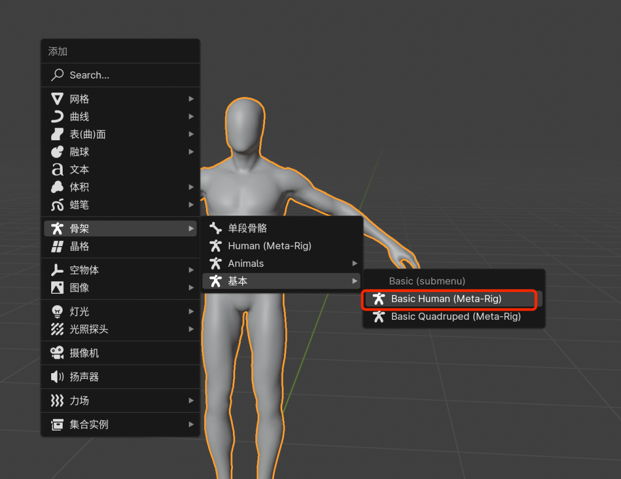Open 灯光 menu entry label
621x479 pixels.
79,312
